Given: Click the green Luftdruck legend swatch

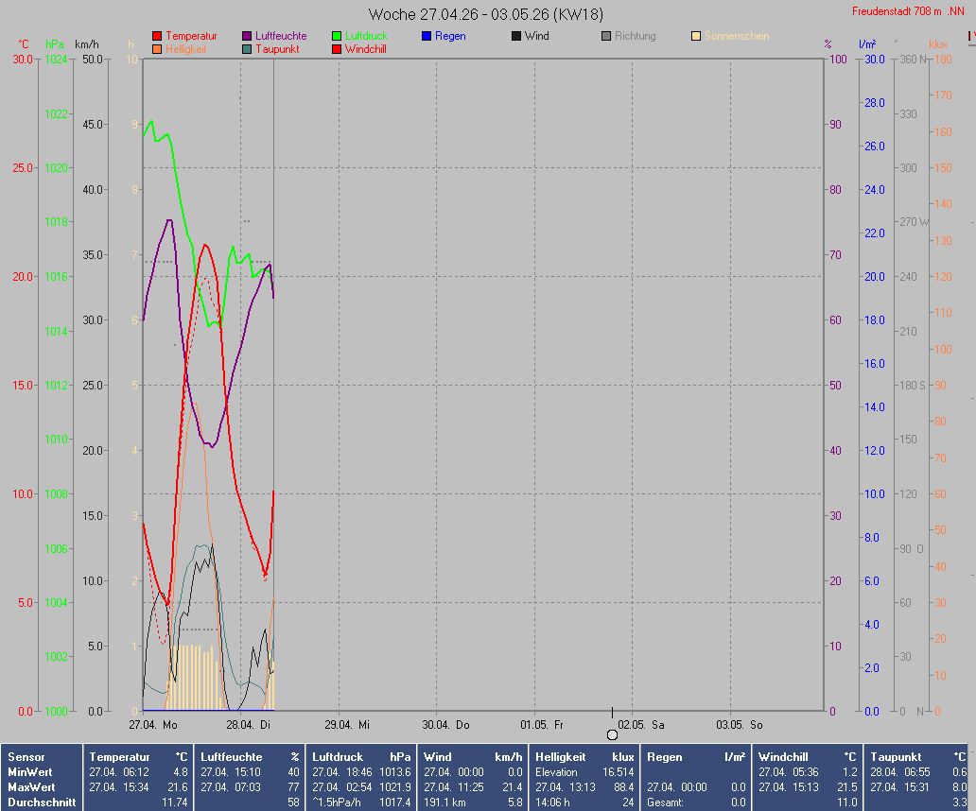Looking at the screenshot, I should click(337, 36).
